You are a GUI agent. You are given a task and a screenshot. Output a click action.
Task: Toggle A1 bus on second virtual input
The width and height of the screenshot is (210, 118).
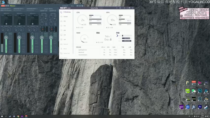pyautogui.click(x=55, y=34)
